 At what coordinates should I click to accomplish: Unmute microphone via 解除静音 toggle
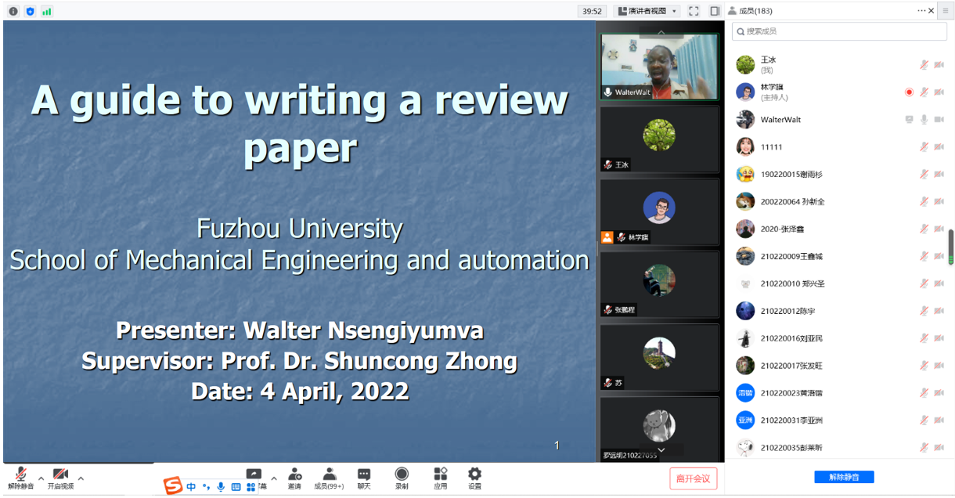21,478
